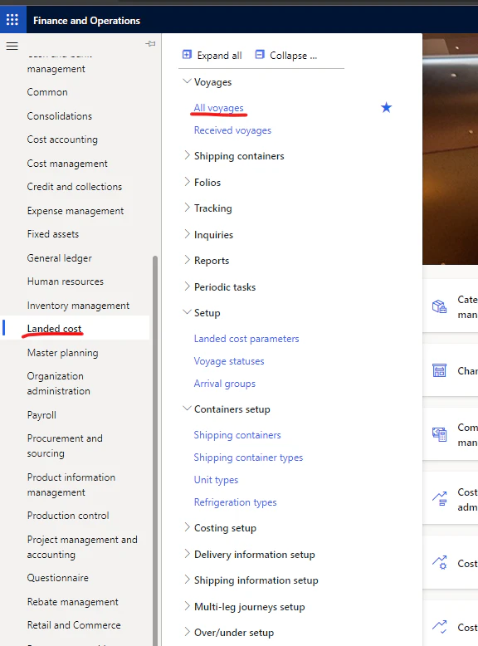Expand the Multi-leg journeys setup group

tap(187, 606)
